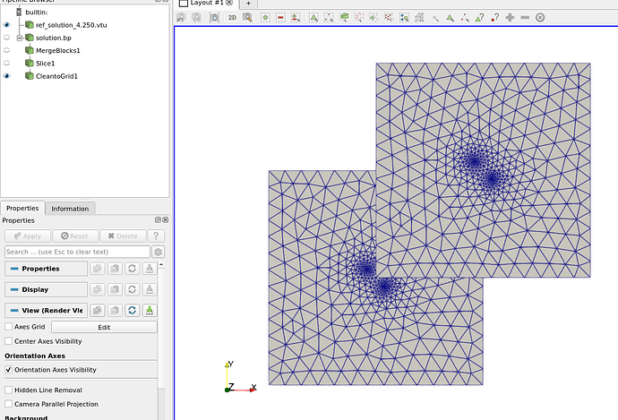Viewport: 618px width, 420px height.
Task: Click the restore defaults icon in Display section
Action: pos(132,289)
